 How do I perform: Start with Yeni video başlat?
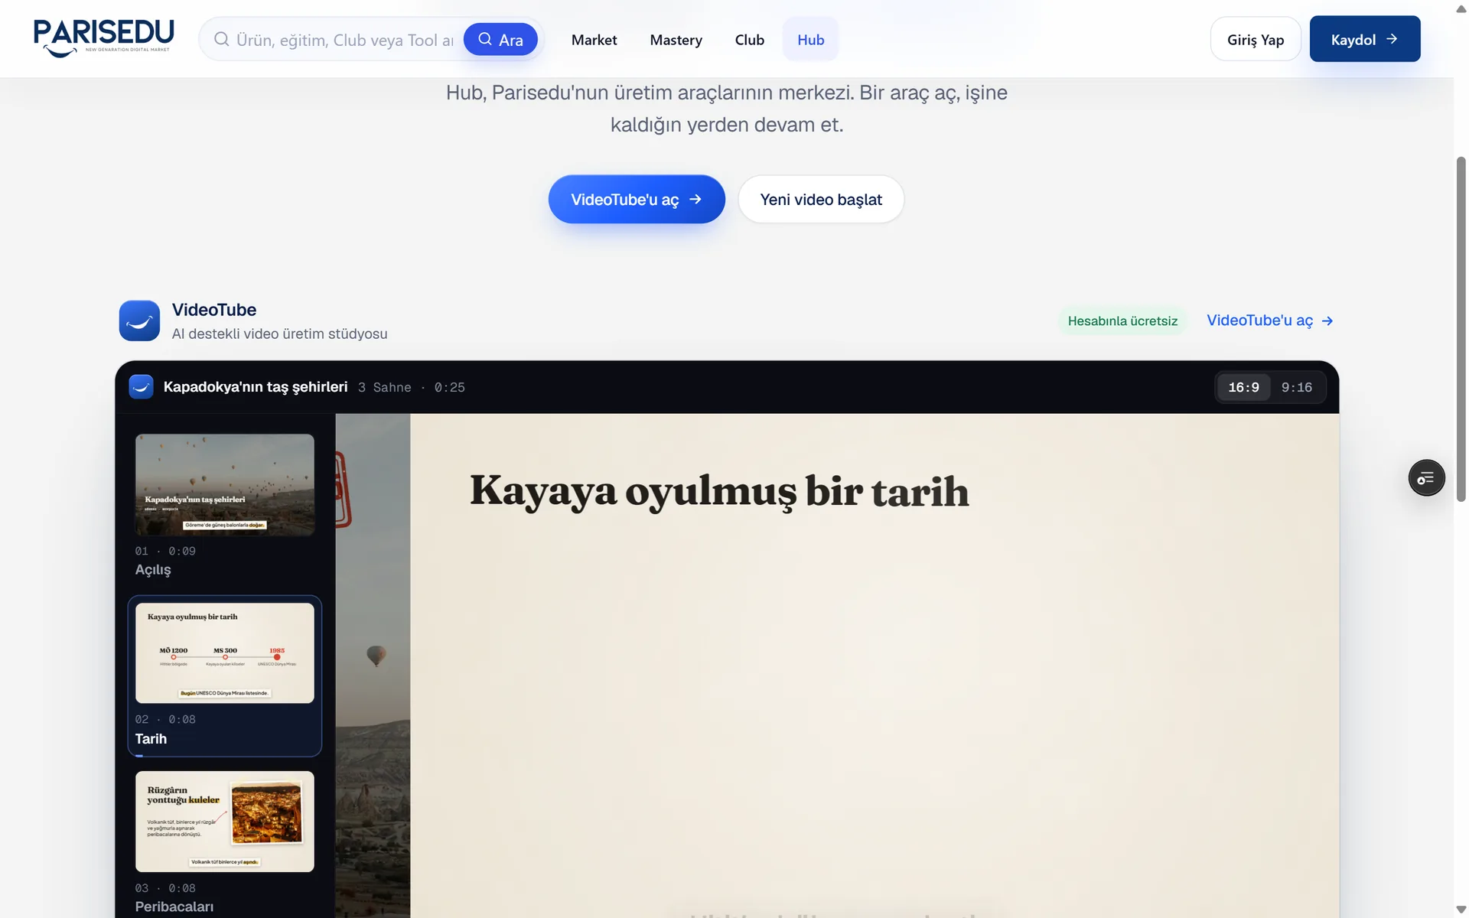click(821, 199)
